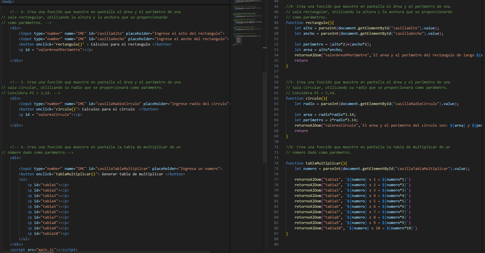Click the <p id="tabla6"> line in HTML
This screenshot has height=253, width=485.
(x=48, y=212)
